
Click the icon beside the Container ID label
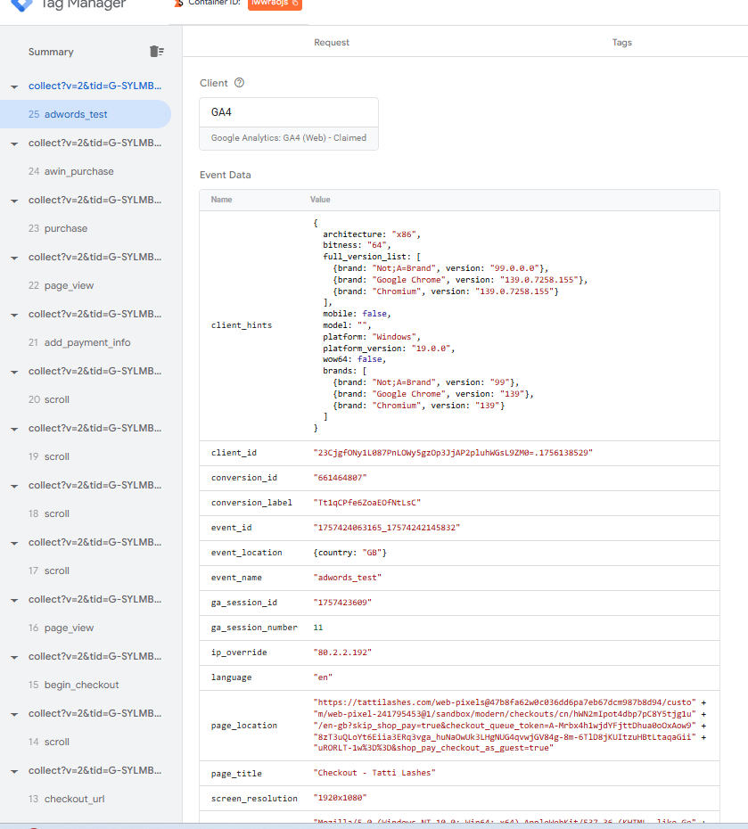178,4
